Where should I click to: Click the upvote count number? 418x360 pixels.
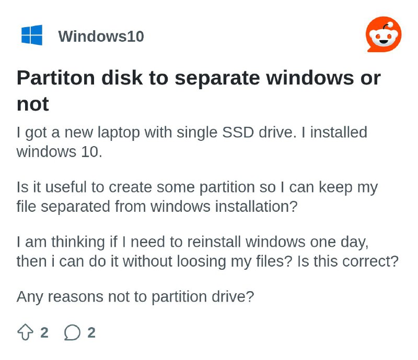(44, 332)
